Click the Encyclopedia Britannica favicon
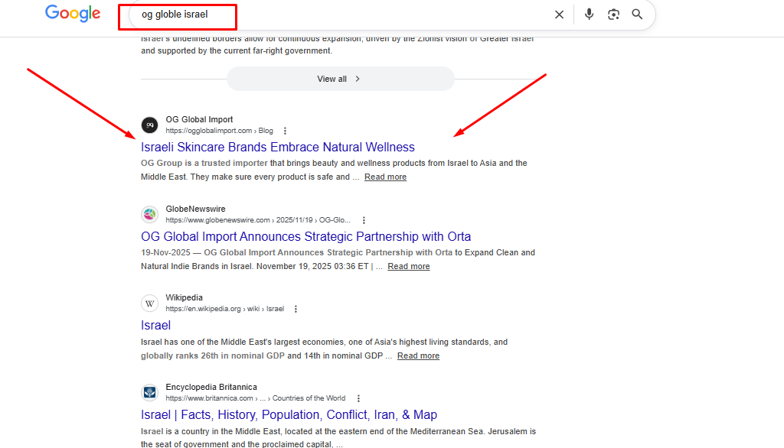This screenshot has width=784, height=448. coord(150,393)
